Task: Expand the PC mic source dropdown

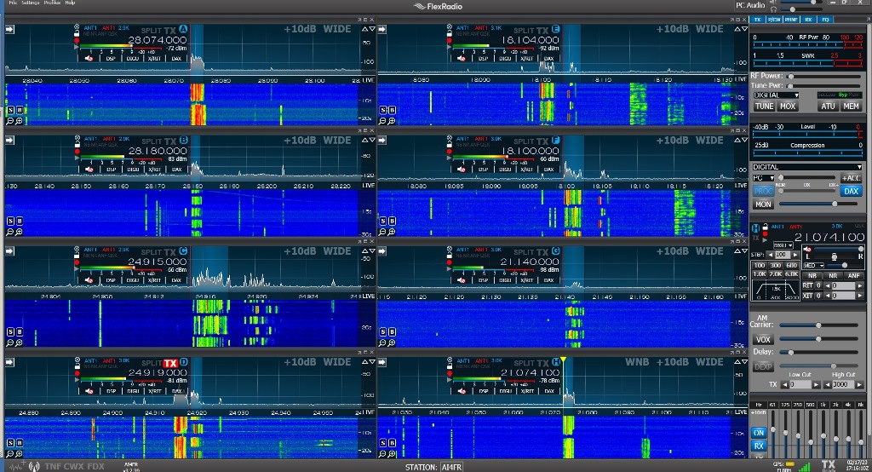Action: [762, 178]
